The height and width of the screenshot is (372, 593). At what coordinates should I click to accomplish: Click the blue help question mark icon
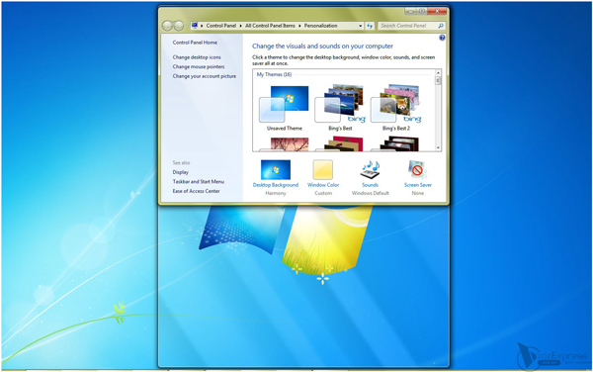pyautogui.click(x=442, y=38)
